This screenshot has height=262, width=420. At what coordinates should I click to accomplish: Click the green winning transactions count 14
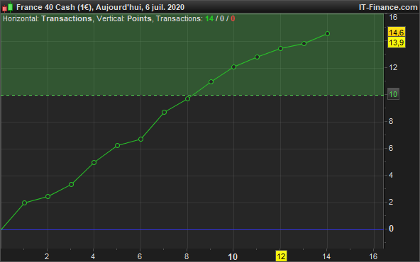tap(209, 18)
